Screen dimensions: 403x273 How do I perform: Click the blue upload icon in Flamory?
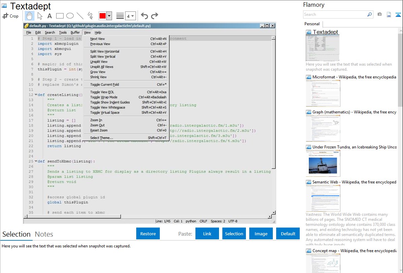(398, 14)
